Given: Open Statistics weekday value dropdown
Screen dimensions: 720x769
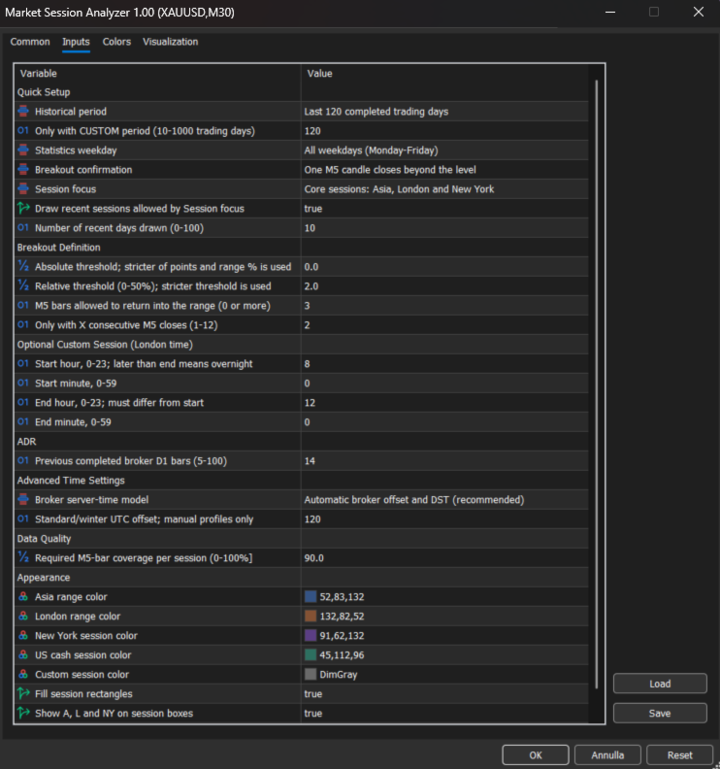Looking at the screenshot, I should click(x=444, y=150).
